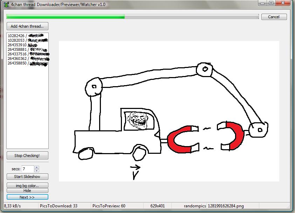Screen dimensions: 295x213
Task: Click randompics status bar text
Action: [x=195, y=206]
